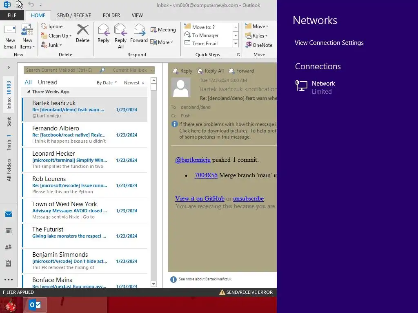Viewport: 418px width, 313px height.
Task: Click the Meeting reply button
Action: click(163, 29)
